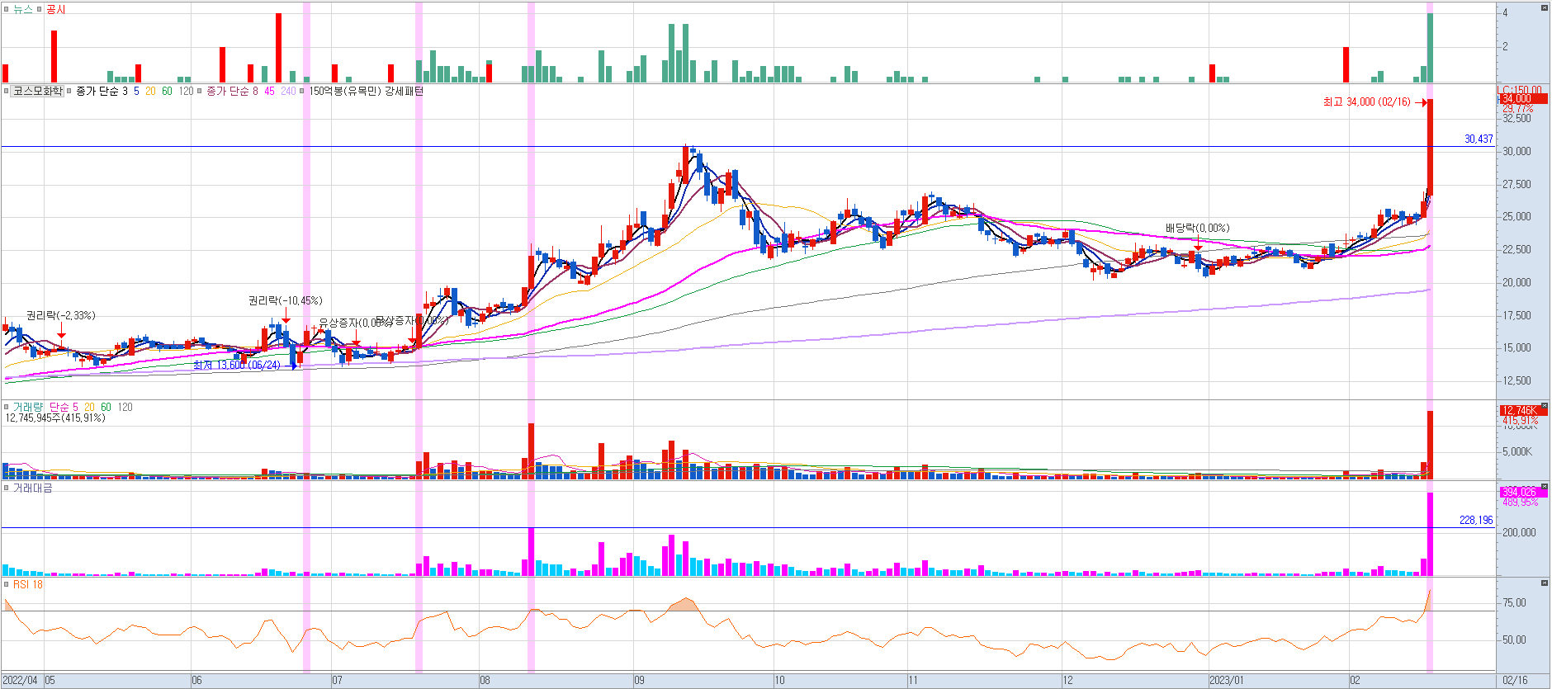This screenshot has height=689, width=1552.
Task: Toggle square before 종가 단순 8 indicator
Action: (x=199, y=91)
